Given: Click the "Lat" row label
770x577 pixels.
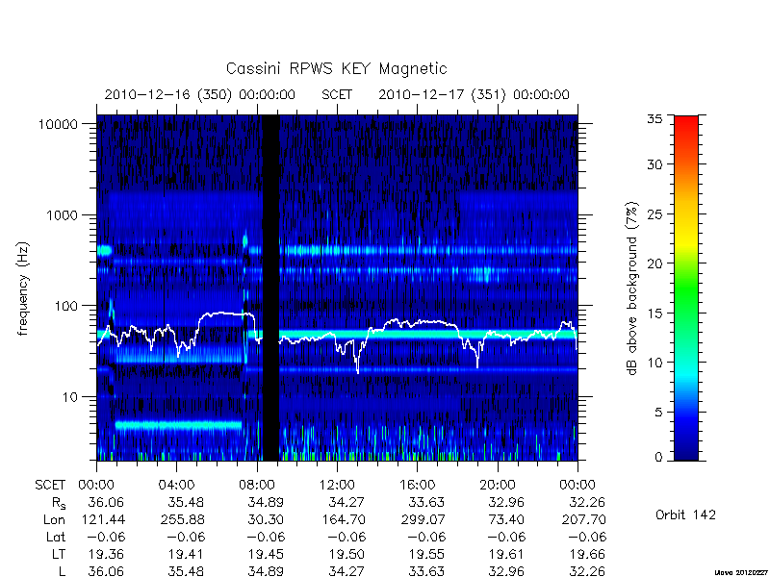Looking at the screenshot, I should [56, 538].
